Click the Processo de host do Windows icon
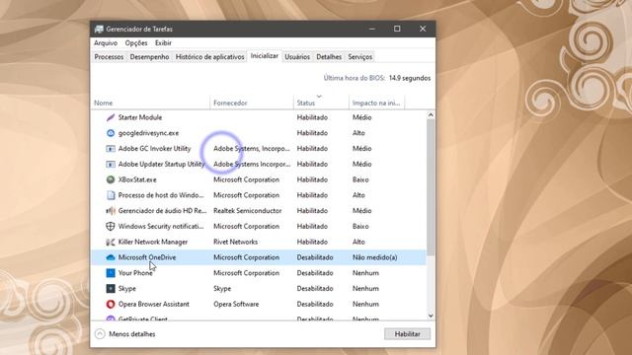The height and width of the screenshot is (355, 632). 111,195
